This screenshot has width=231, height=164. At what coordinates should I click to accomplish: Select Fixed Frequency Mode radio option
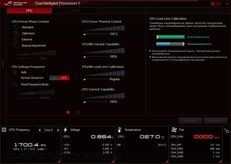click(x=15, y=85)
